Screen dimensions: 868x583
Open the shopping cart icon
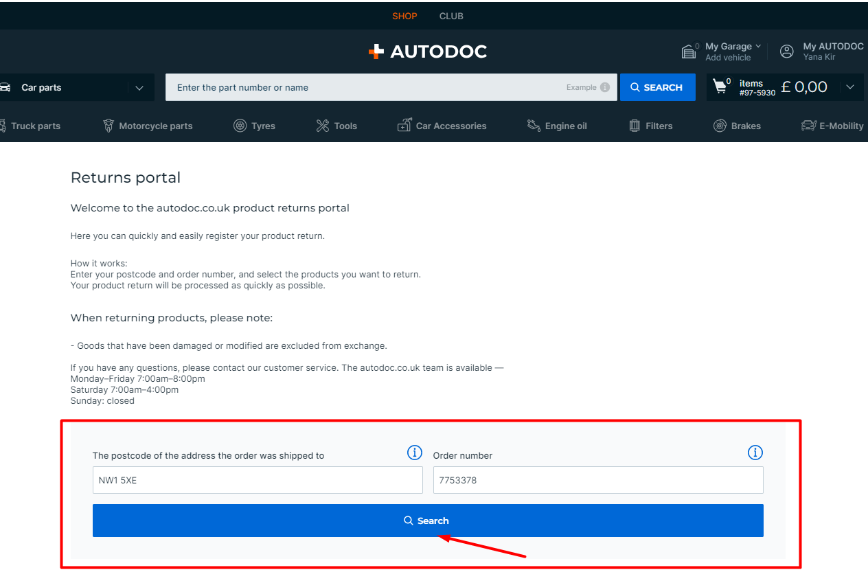[x=720, y=87]
